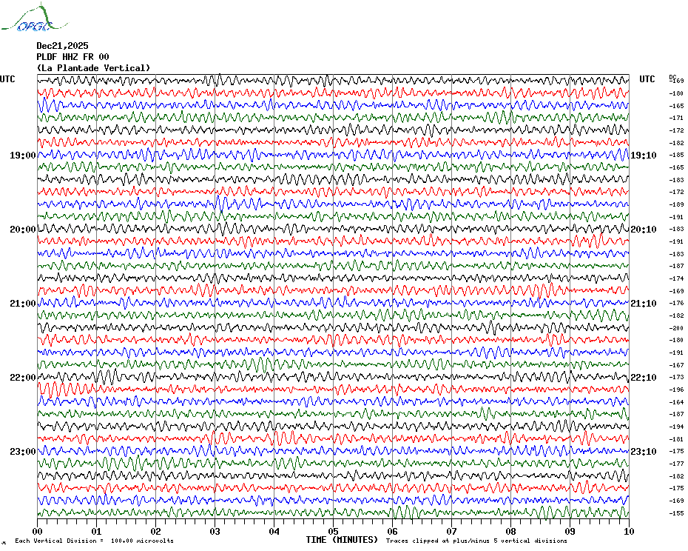
Task: Click the DC offset value '-167'
Action: point(676,365)
